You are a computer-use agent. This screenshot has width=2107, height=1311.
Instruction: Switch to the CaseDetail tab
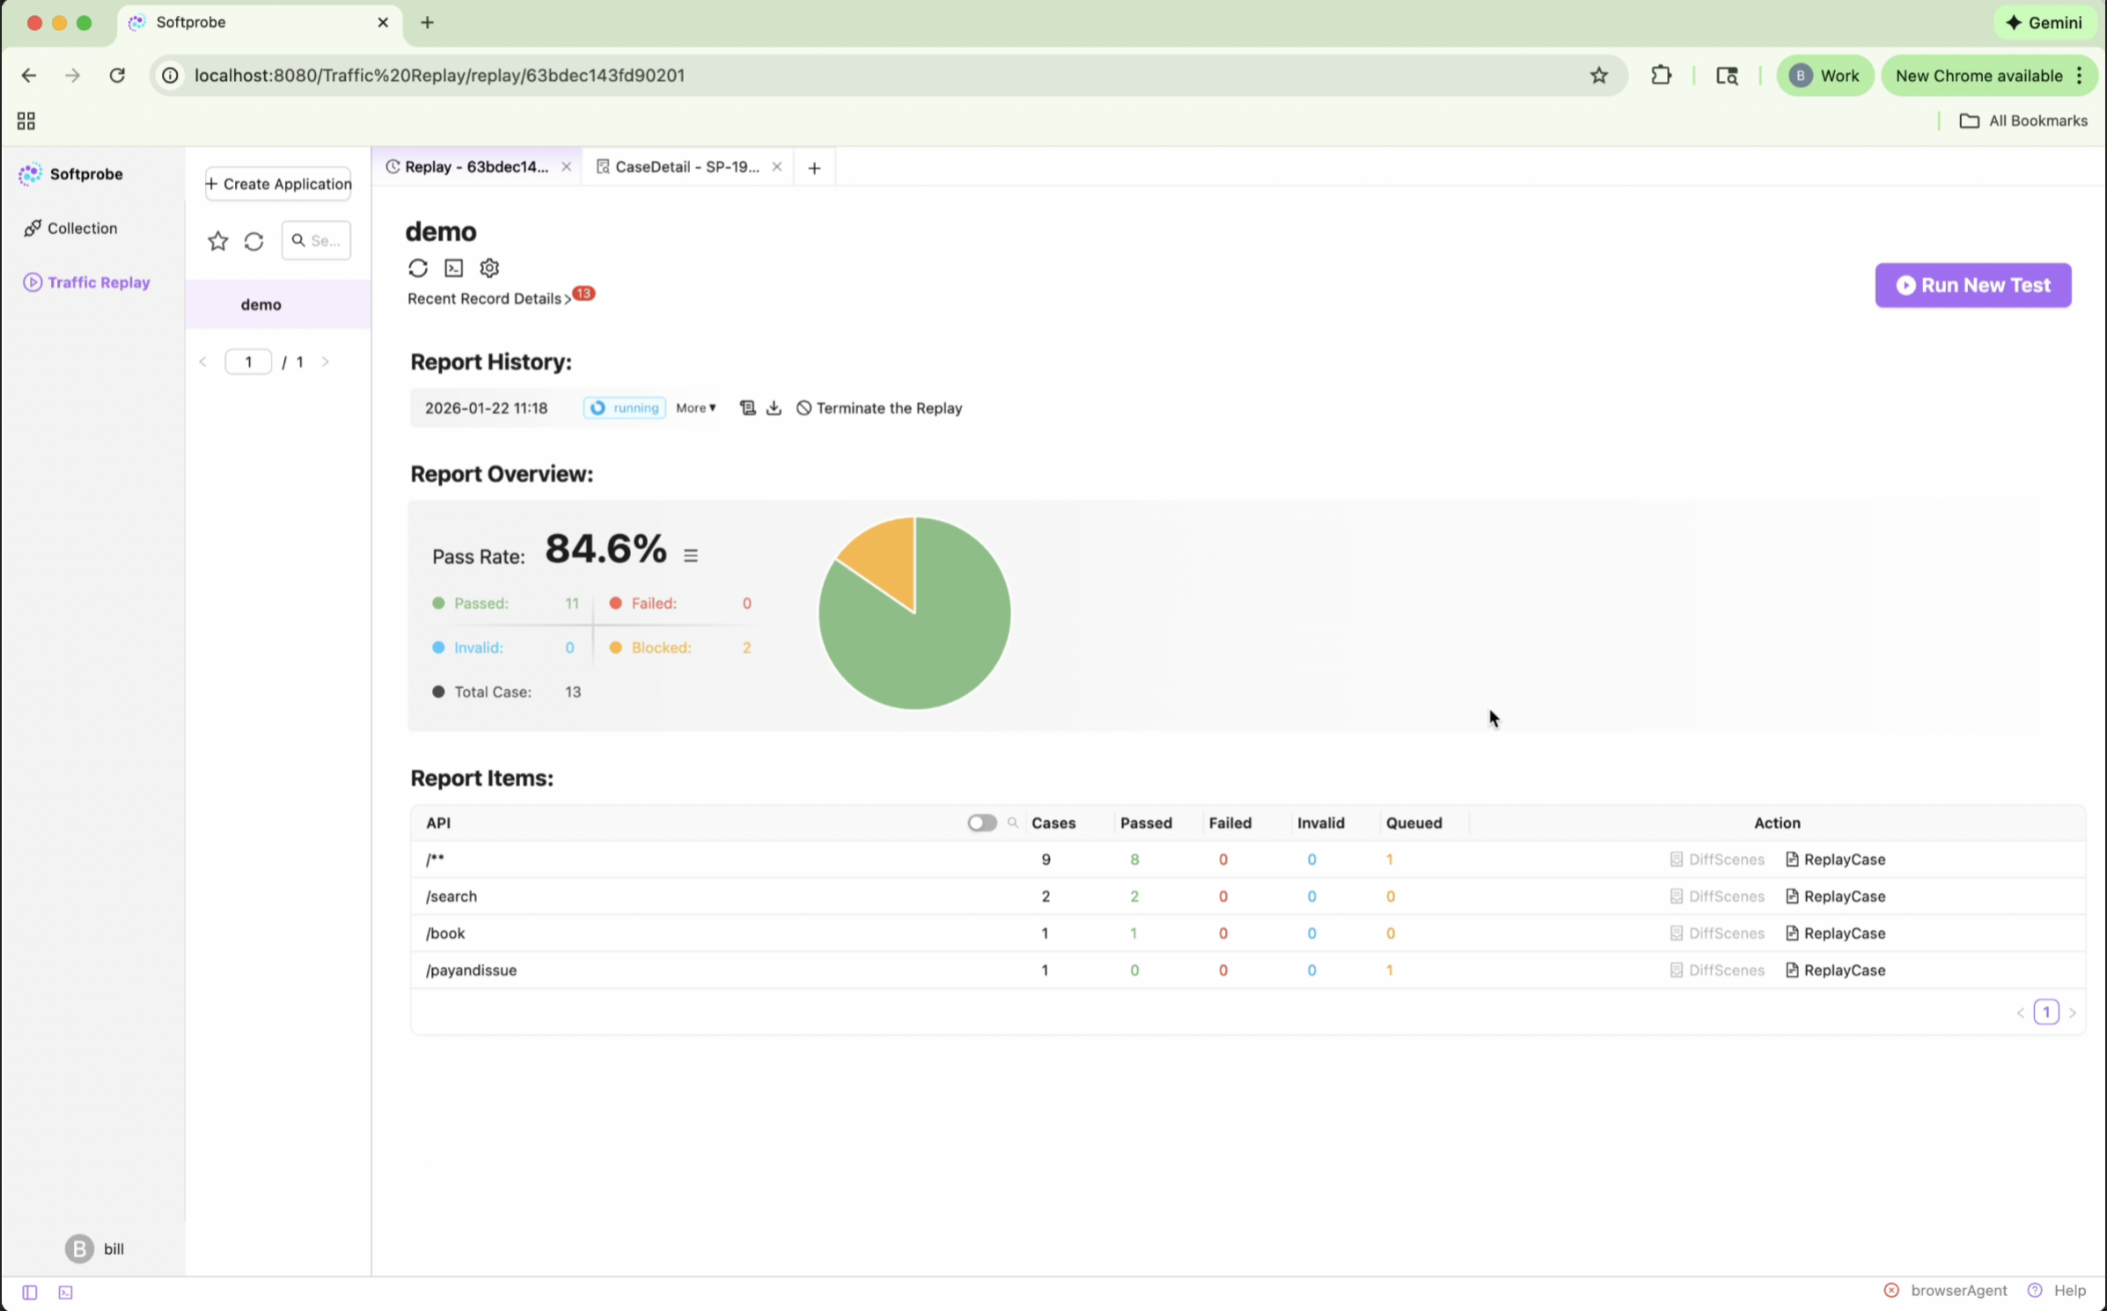(x=686, y=167)
